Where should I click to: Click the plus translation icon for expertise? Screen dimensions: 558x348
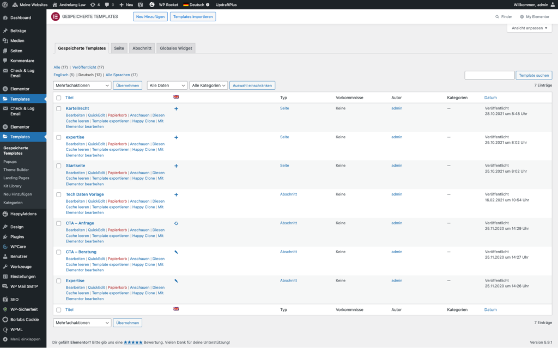click(176, 137)
